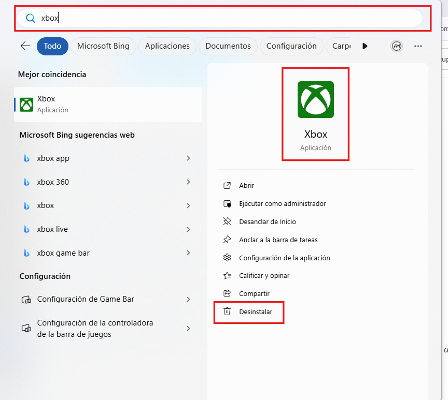448x400 pixels.
Task: Expand the 'xbox 360' suggestion chevron
Action: [x=188, y=182]
